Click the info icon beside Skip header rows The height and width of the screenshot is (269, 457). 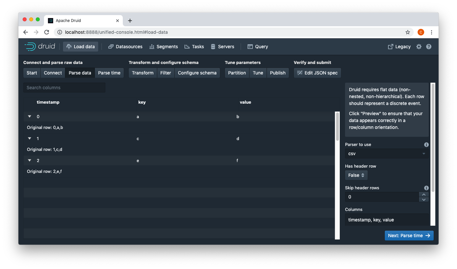point(426,188)
